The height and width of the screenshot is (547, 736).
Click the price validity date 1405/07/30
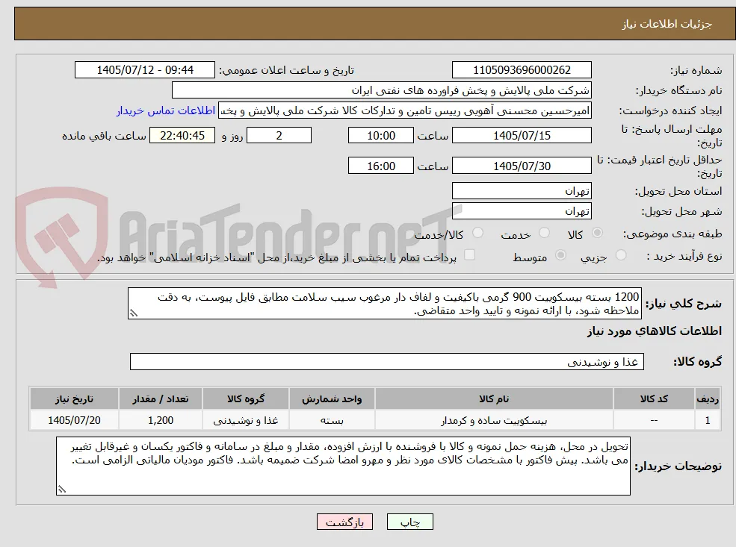point(522,166)
